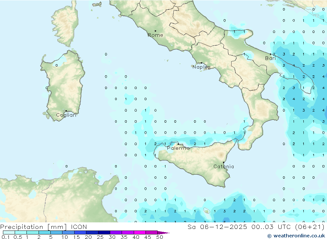Screen dimensions: 327x239
Task: Click the Rome city label
Action: [155, 35]
